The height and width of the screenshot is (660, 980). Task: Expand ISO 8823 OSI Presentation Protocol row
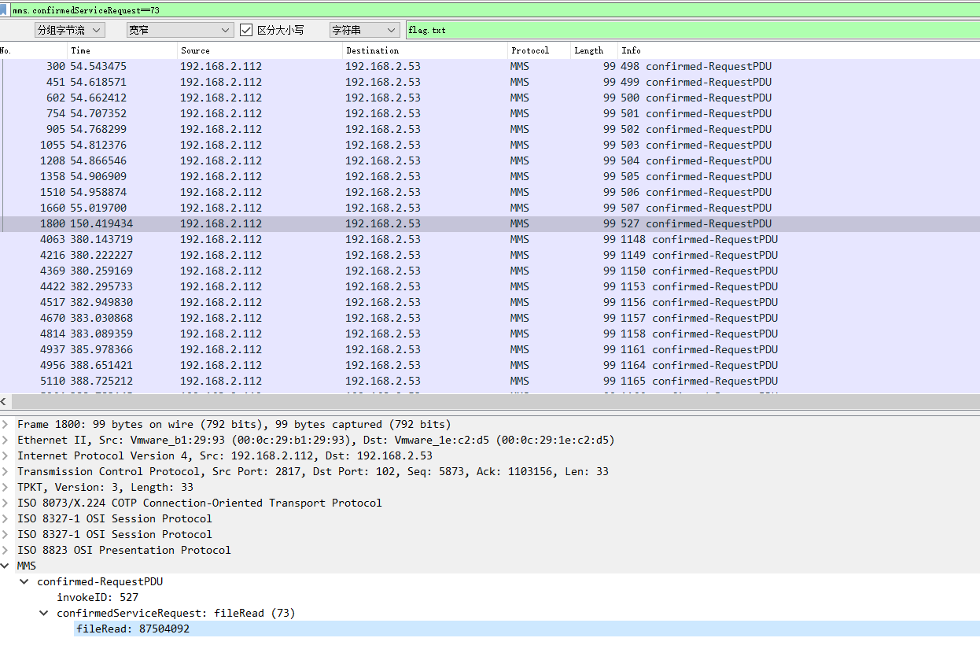pyautogui.click(x=6, y=550)
